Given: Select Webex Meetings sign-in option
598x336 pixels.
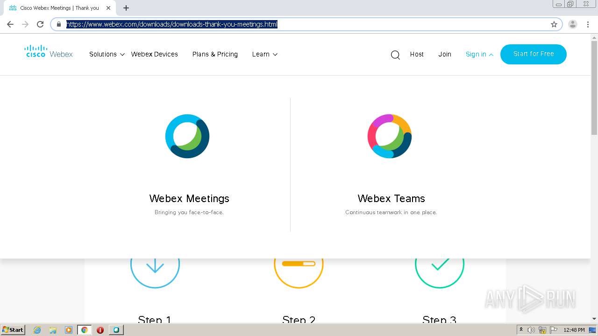Looking at the screenshot, I should [x=189, y=198].
